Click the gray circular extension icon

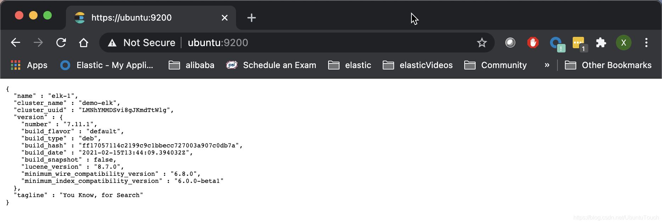pyautogui.click(x=510, y=43)
